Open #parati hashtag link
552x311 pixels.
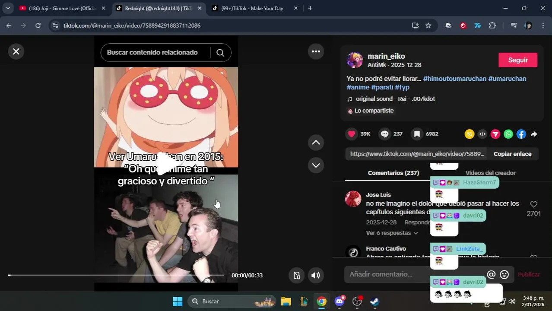[382, 87]
